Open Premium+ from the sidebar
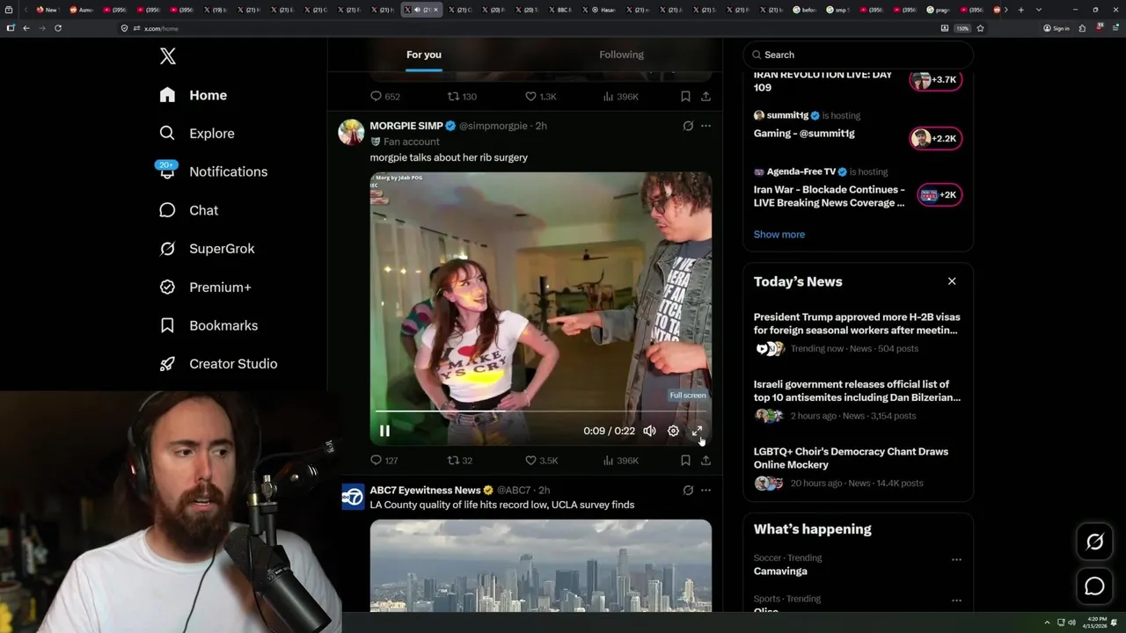This screenshot has height=633, width=1126. tap(205, 287)
